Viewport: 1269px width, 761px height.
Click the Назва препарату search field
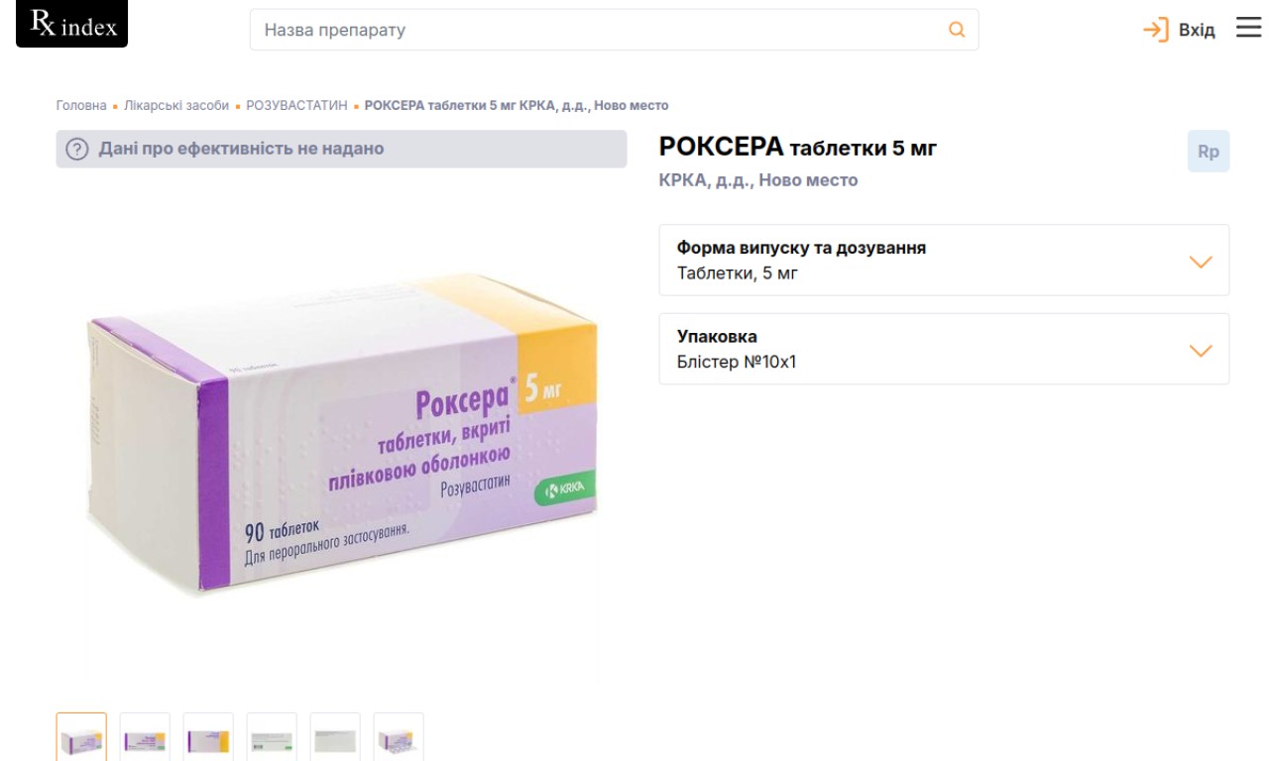tap(614, 30)
